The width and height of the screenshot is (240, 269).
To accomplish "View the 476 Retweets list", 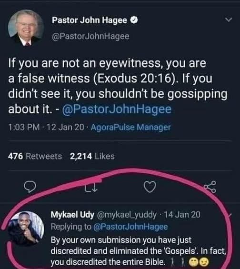I will click(x=35, y=156).
